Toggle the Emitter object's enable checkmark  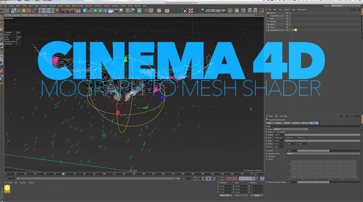pyautogui.click(x=290, y=13)
